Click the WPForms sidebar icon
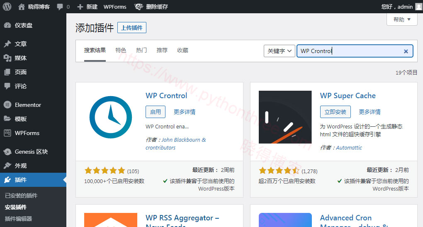The width and height of the screenshot is (423, 227). click(x=7, y=133)
